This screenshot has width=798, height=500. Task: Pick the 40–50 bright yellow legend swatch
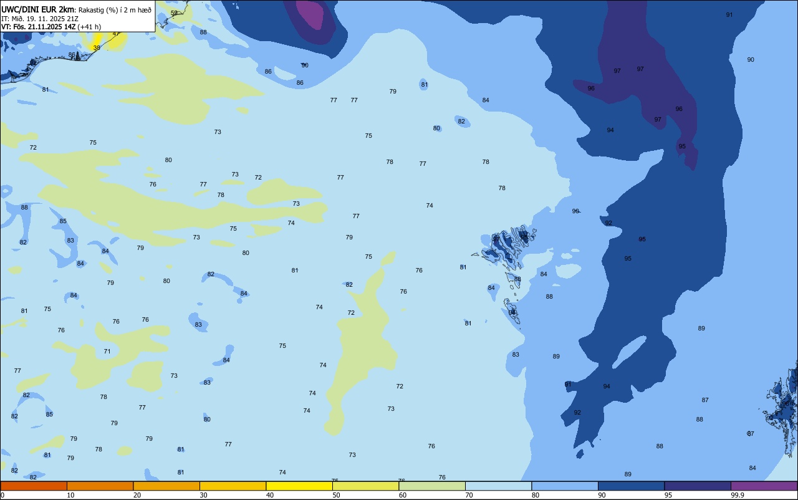[299, 486]
